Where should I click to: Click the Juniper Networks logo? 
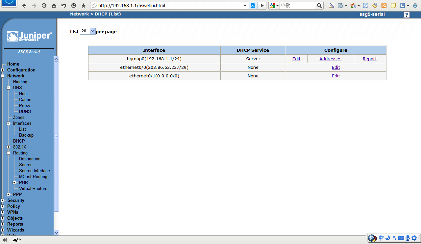coord(29,36)
